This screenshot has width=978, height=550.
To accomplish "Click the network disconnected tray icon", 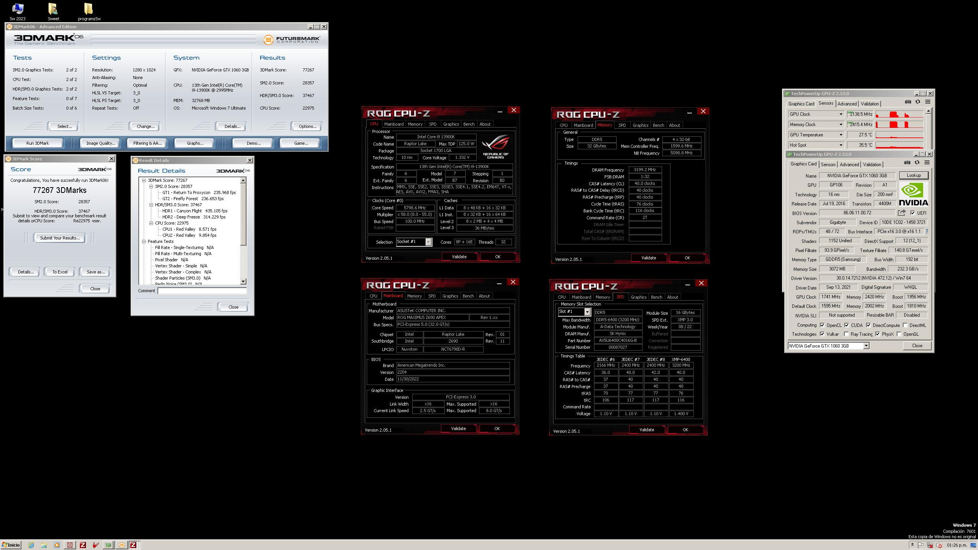I will click(x=930, y=545).
